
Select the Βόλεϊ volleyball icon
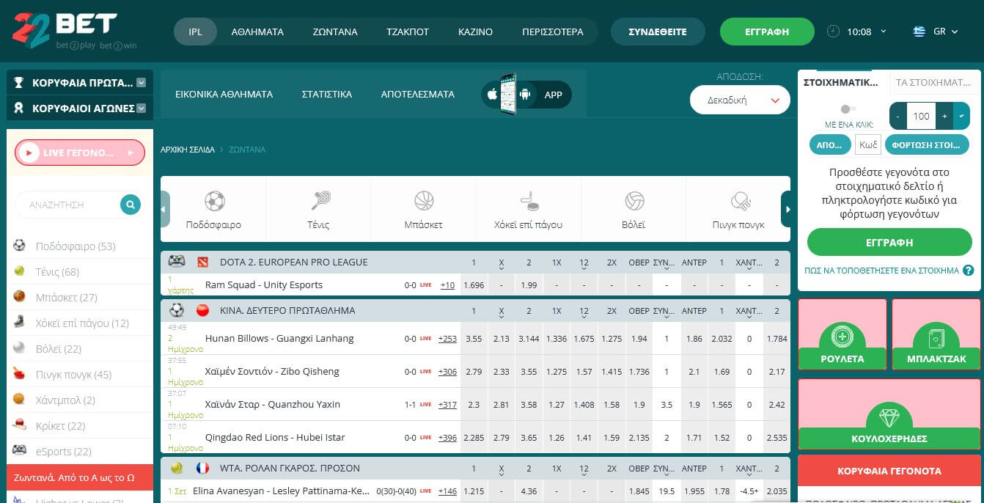pyautogui.click(x=634, y=201)
